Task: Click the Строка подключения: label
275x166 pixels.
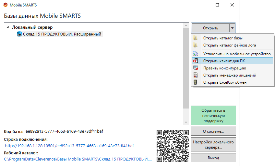Action: pyautogui.click(x=26, y=140)
